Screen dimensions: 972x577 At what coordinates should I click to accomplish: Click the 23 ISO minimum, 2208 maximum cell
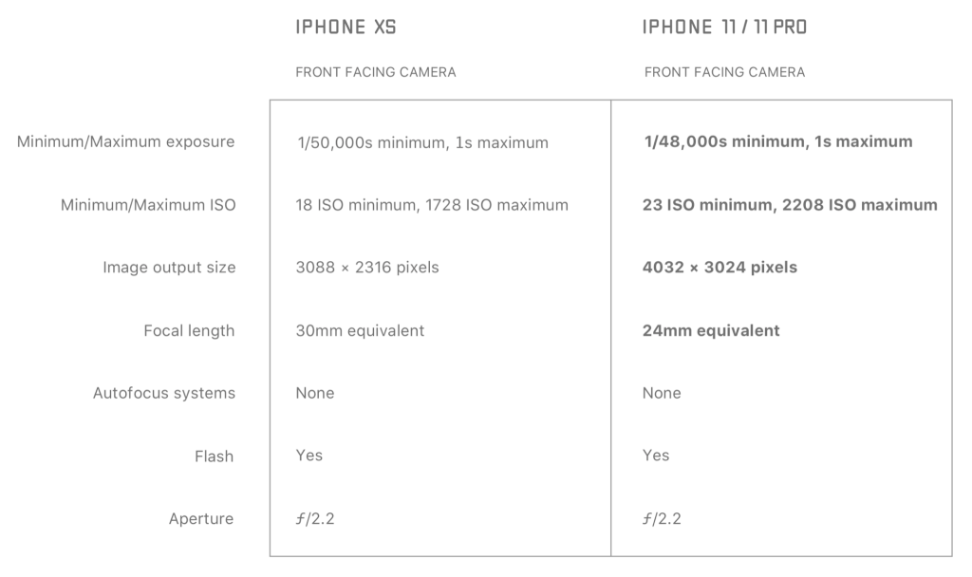point(790,205)
